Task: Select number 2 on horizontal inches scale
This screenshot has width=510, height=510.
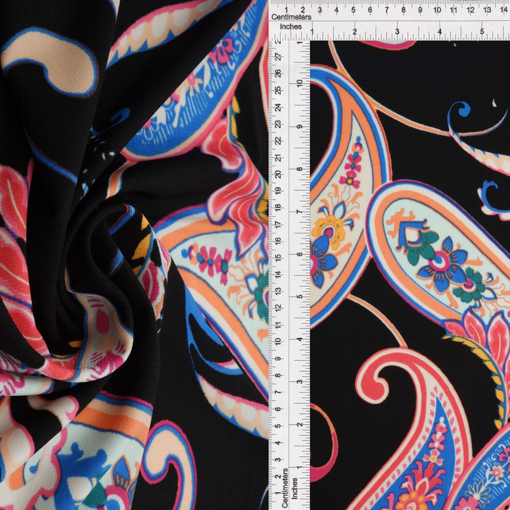Action: tap(354, 31)
